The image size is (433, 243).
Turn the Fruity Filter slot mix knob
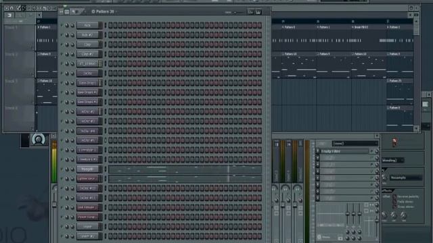tap(377, 151)
